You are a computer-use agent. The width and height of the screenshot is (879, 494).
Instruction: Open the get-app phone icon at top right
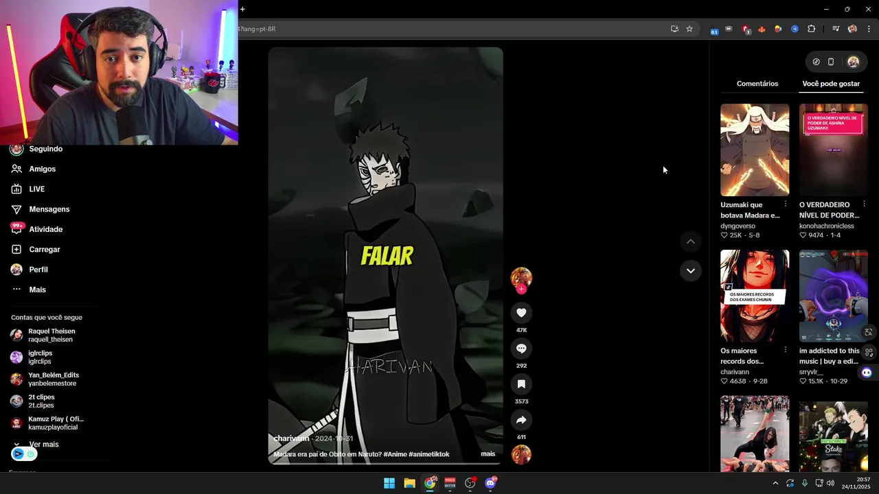831,62
